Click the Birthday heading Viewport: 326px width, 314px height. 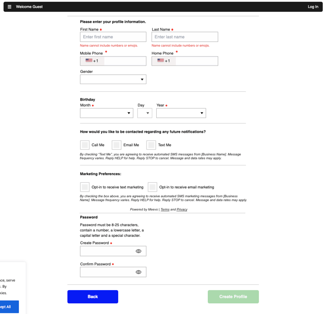(x=88, y=100)
